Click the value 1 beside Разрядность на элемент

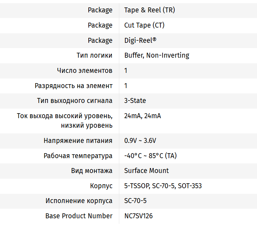pyautogui.click(x=126, y=86)
